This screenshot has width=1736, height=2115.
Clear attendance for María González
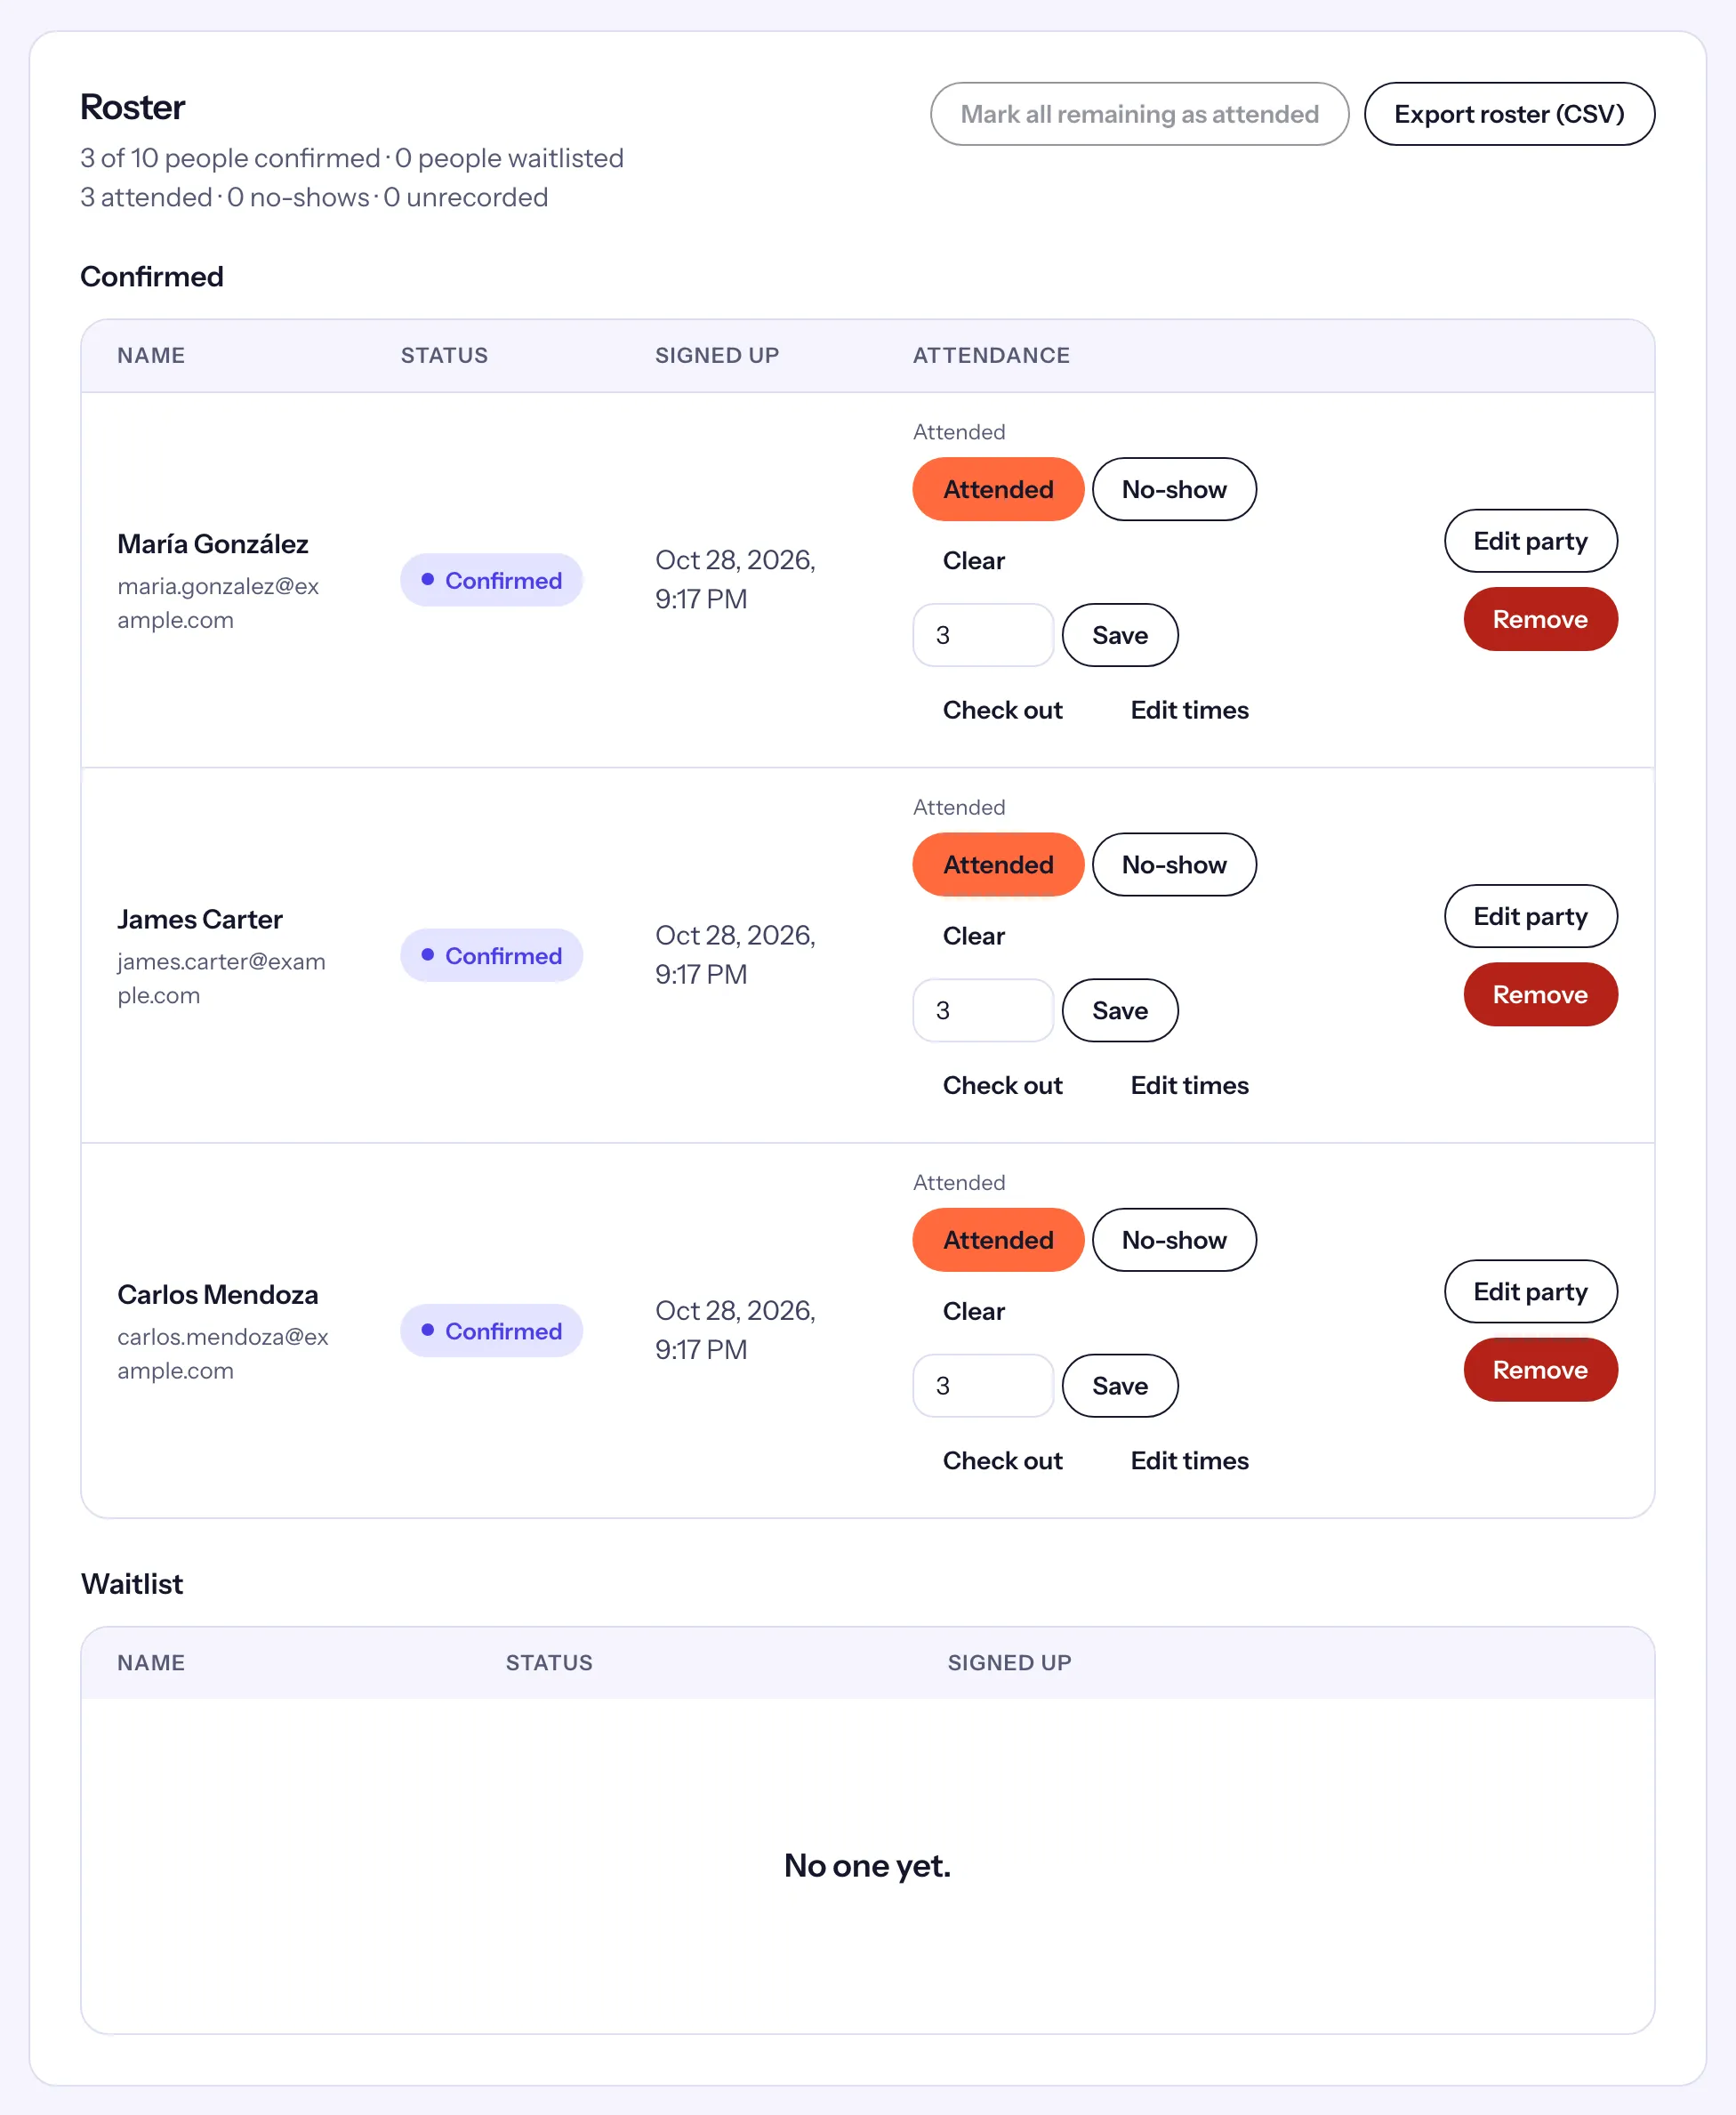pyautogui.click(x=973, y=560)
